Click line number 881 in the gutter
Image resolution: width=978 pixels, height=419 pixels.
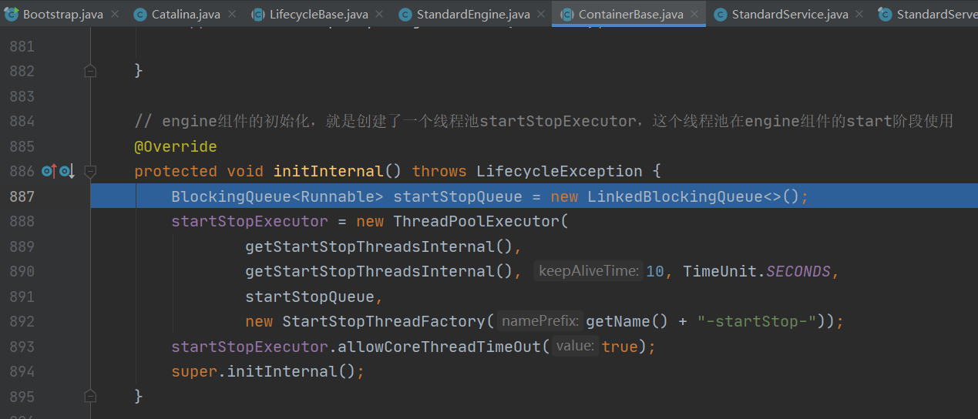pos(22,46)
